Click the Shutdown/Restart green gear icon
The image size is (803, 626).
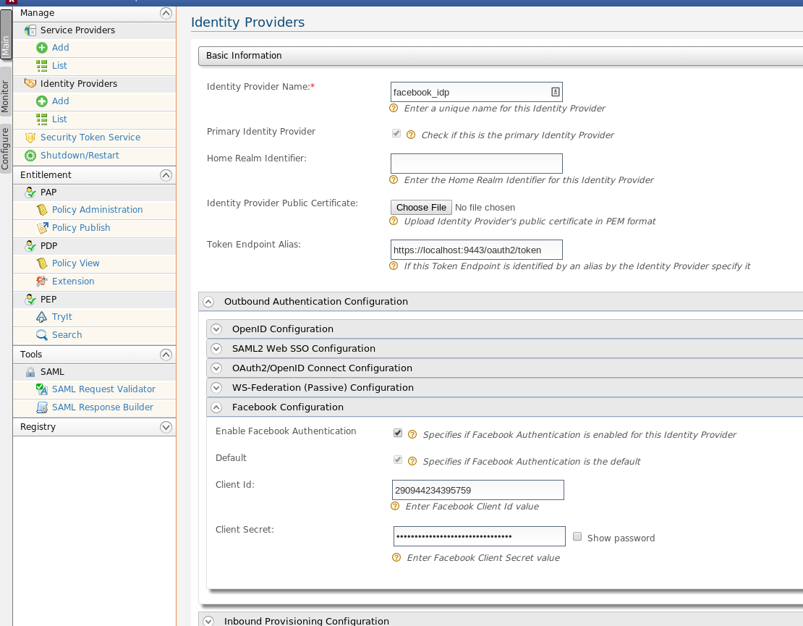coord(30,155)
